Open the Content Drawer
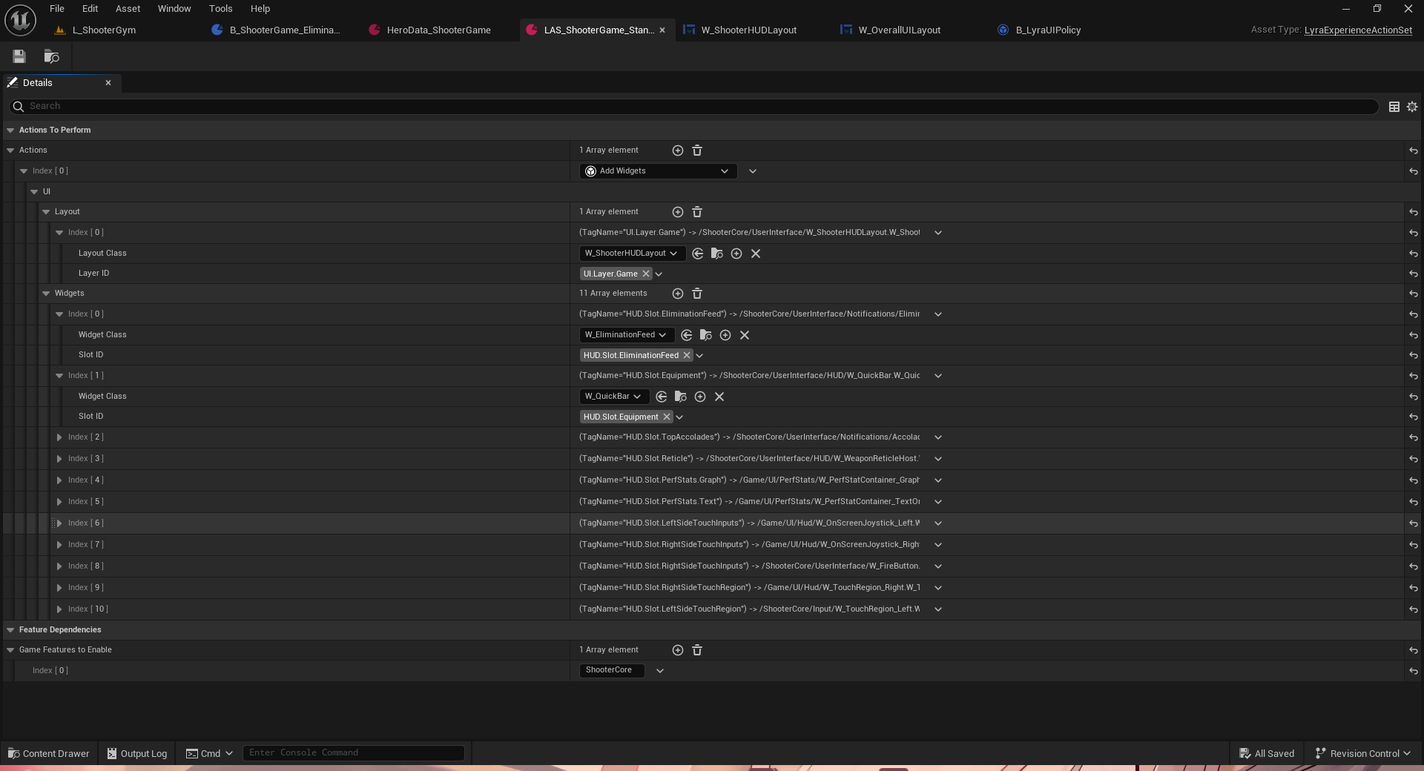Viewport: 1424px width, 771px height. tap(47, 753)
